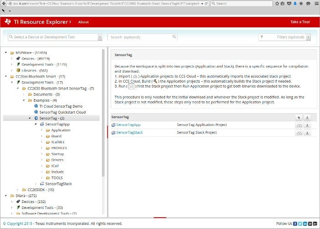320x229 pixels.
Task: Click the TI logo icon in header
Action: click(x=8, y=21)
